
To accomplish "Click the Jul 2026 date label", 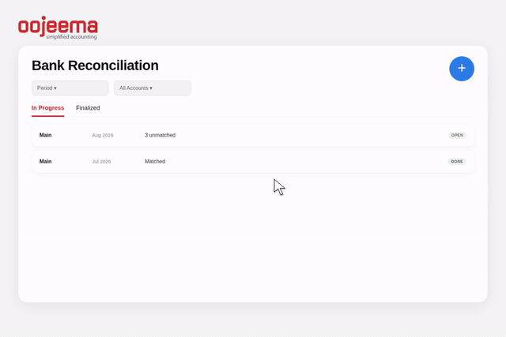I will (x=101, y=162).
